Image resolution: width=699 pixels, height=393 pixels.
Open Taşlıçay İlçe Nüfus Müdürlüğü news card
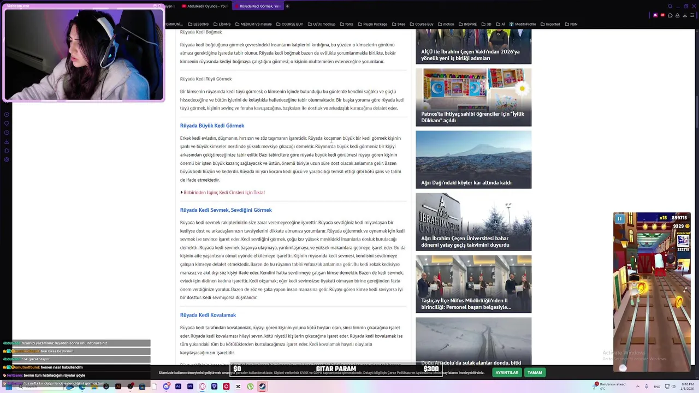coord(473,284)
